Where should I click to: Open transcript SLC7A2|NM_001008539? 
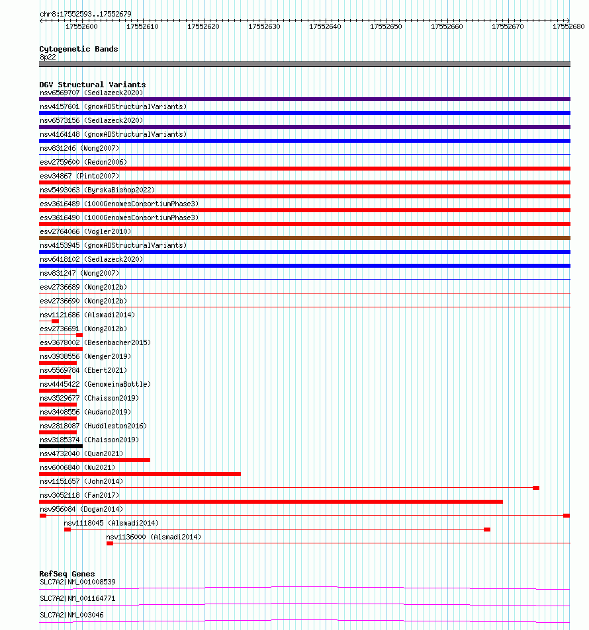point(77,582)
